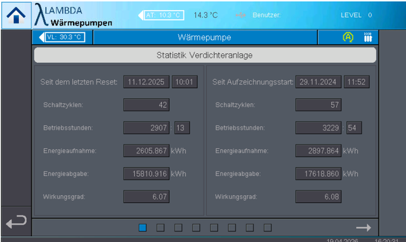Click the heating radiator icon
Image resolution: width=406 pixels, height=242 pixels.
(x=368, y=37)
